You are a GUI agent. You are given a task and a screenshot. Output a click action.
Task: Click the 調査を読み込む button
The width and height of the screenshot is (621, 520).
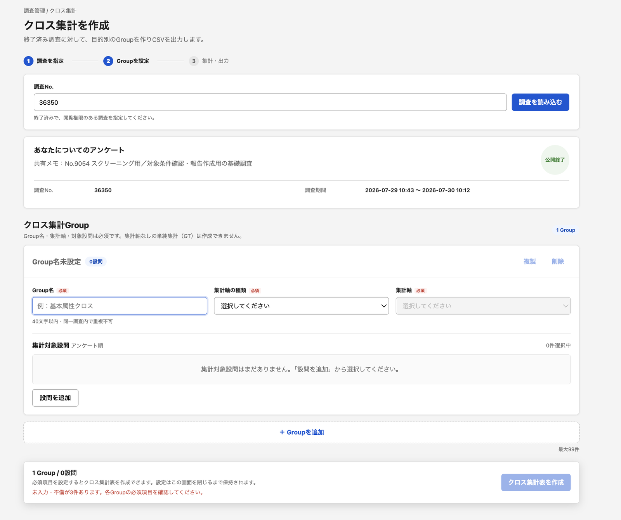(x=540, y=102)
